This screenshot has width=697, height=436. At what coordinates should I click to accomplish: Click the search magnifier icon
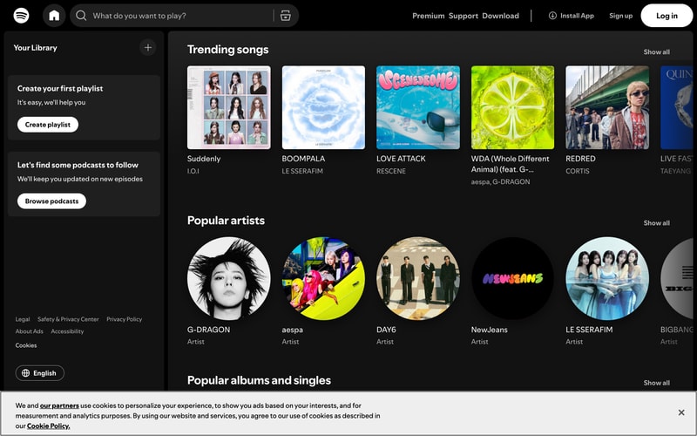coord(81,16)
